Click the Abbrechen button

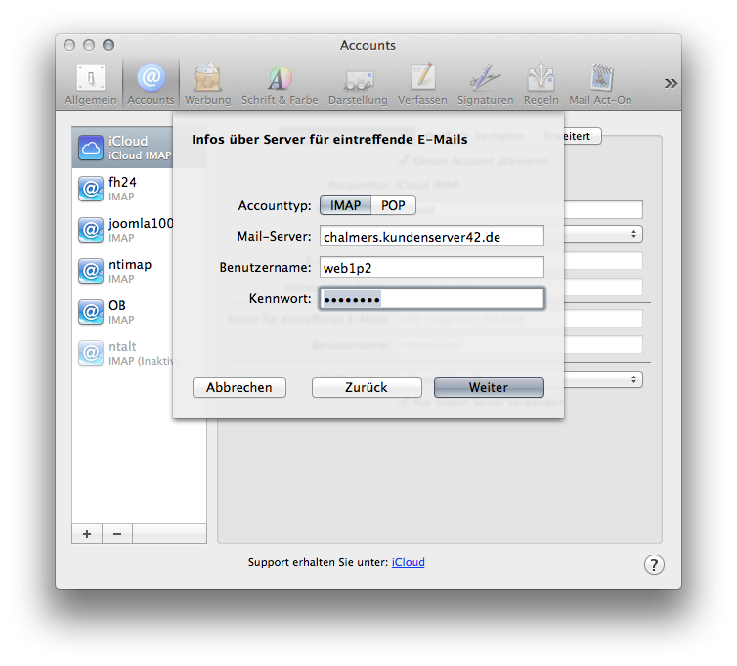tap(238, 387)
